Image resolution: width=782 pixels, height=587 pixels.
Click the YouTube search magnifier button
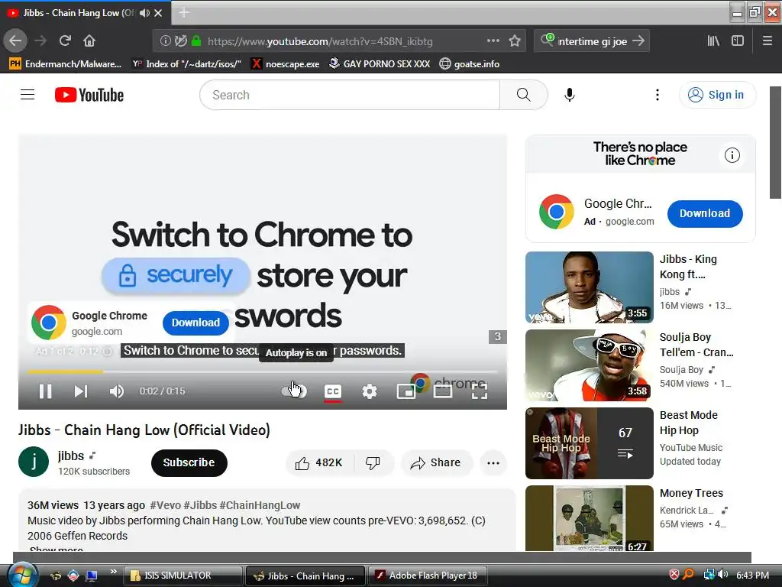[524, 95]
